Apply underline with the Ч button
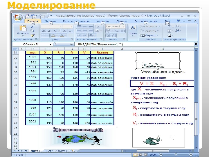 click(x=55, y=31)
